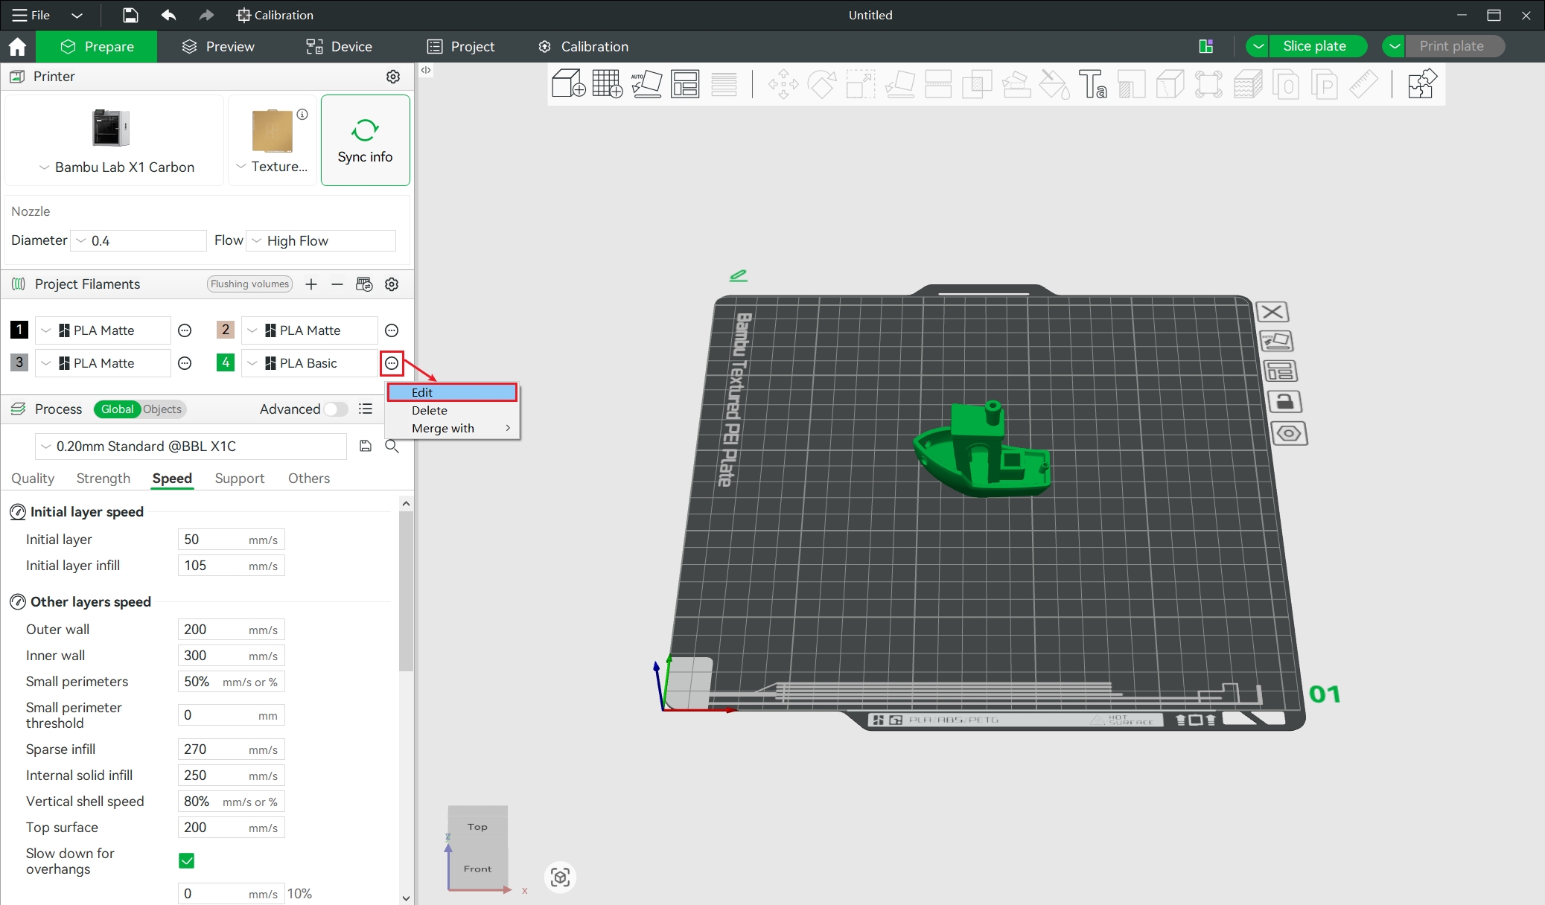Screen dimensions: 1545x905
Task: Open the Textured plate type dropdown
Action: [x=271, y=167]
